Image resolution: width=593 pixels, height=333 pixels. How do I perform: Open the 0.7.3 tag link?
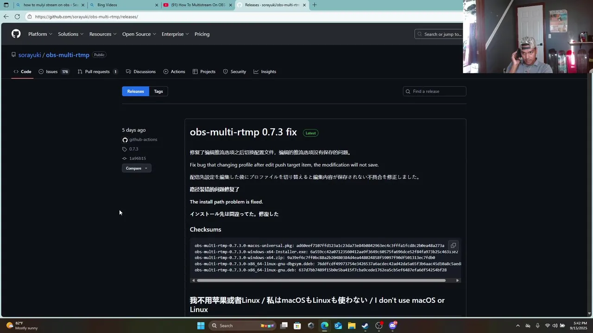pos(133,149)
